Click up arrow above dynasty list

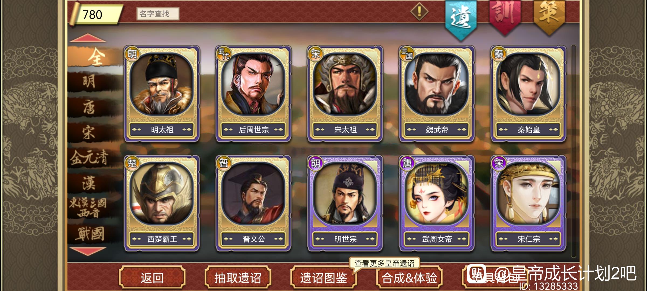tap(88, 38)
